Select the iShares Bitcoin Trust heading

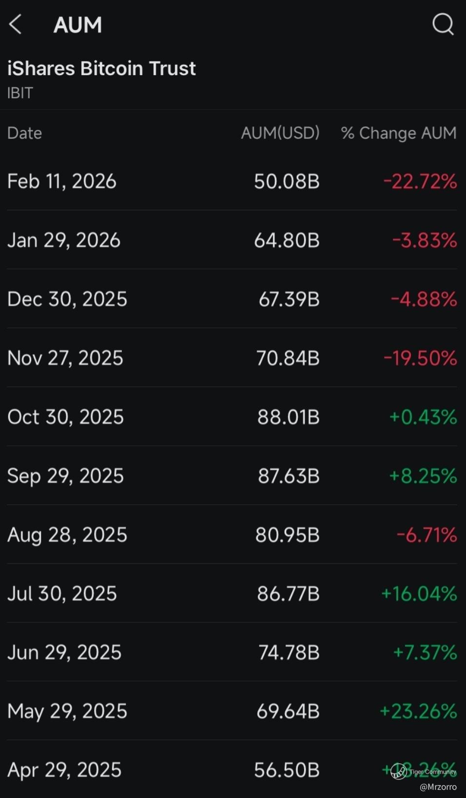pyautogui.click(x=101, y=69)
